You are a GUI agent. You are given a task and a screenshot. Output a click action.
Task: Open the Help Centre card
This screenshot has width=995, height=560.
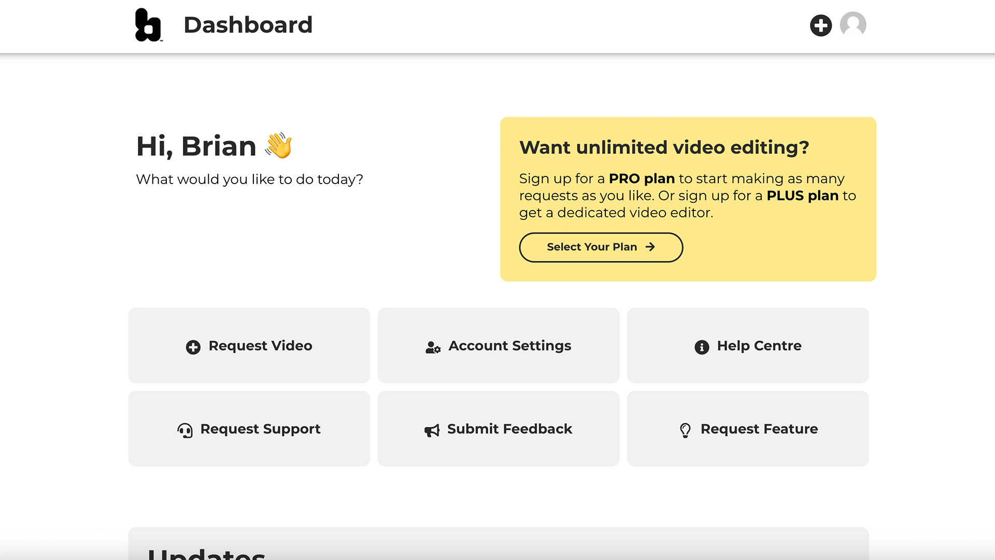point(748,345)
